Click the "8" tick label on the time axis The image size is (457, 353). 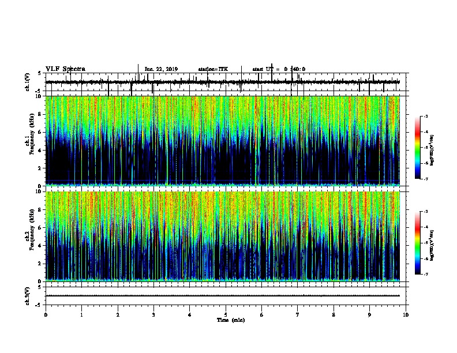click(x=334, y=315)
